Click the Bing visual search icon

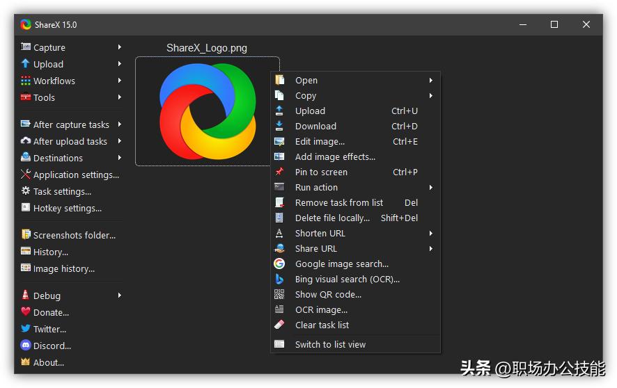pos(279,279)
